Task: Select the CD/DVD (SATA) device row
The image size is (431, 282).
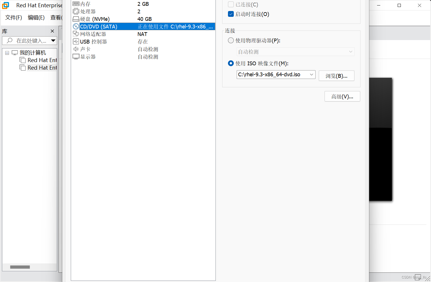Action: (x=143, y=26)
